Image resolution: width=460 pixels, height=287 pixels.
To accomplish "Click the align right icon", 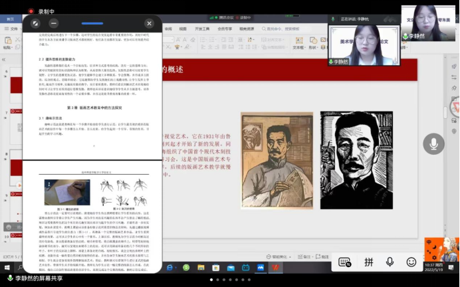I will pos(217,47).
